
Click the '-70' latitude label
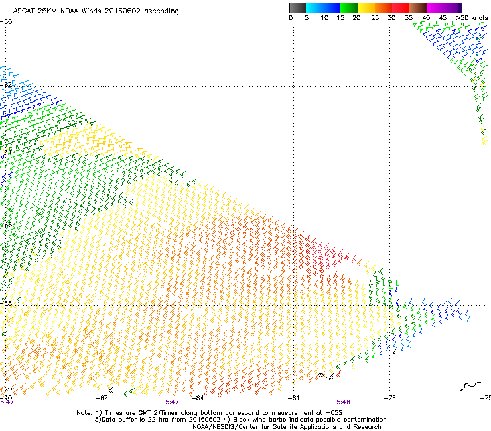6,389
